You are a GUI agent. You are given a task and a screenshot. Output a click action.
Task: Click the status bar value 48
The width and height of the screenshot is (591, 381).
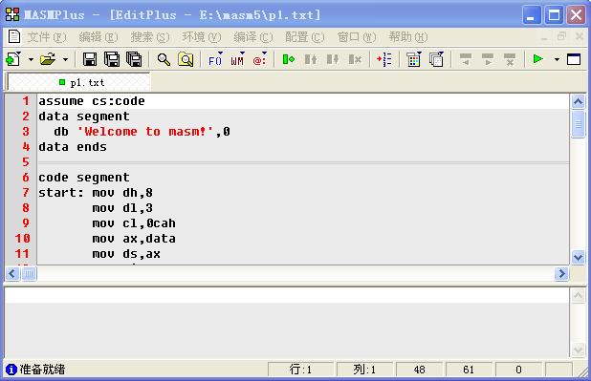tap(419, 370)
